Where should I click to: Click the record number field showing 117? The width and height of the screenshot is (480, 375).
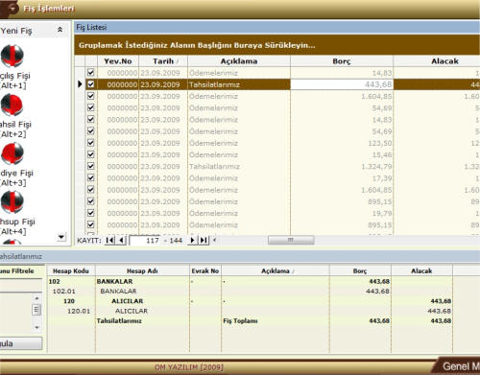click(146, 241)
